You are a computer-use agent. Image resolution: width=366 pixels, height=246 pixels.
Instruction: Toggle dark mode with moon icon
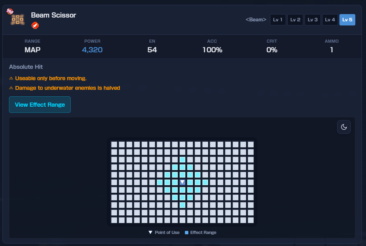[344, 127]
